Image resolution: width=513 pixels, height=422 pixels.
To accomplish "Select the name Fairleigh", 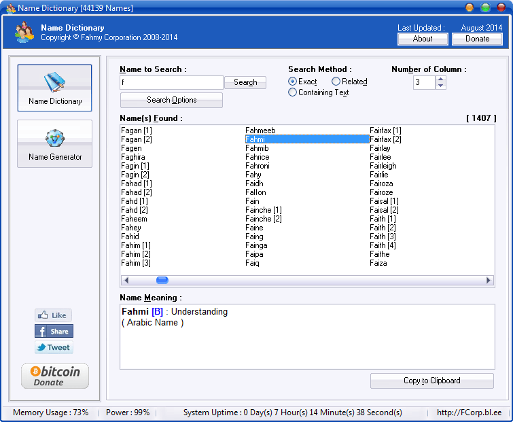I will [383, 166].
